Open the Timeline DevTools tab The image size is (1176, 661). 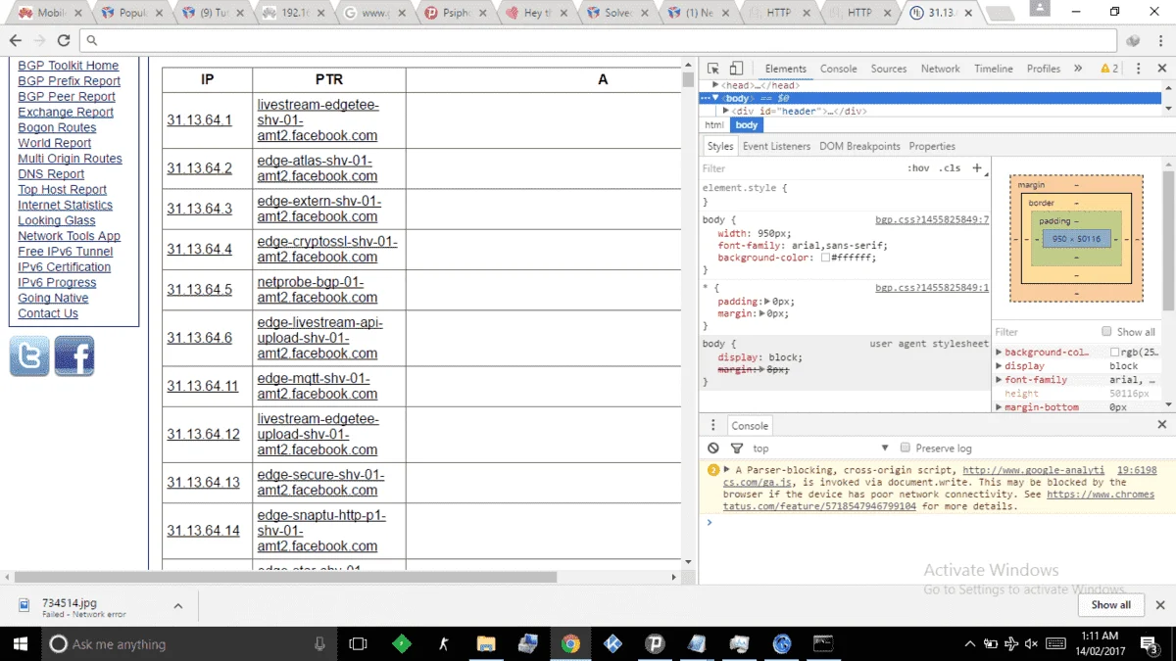[x=994, y=69]
